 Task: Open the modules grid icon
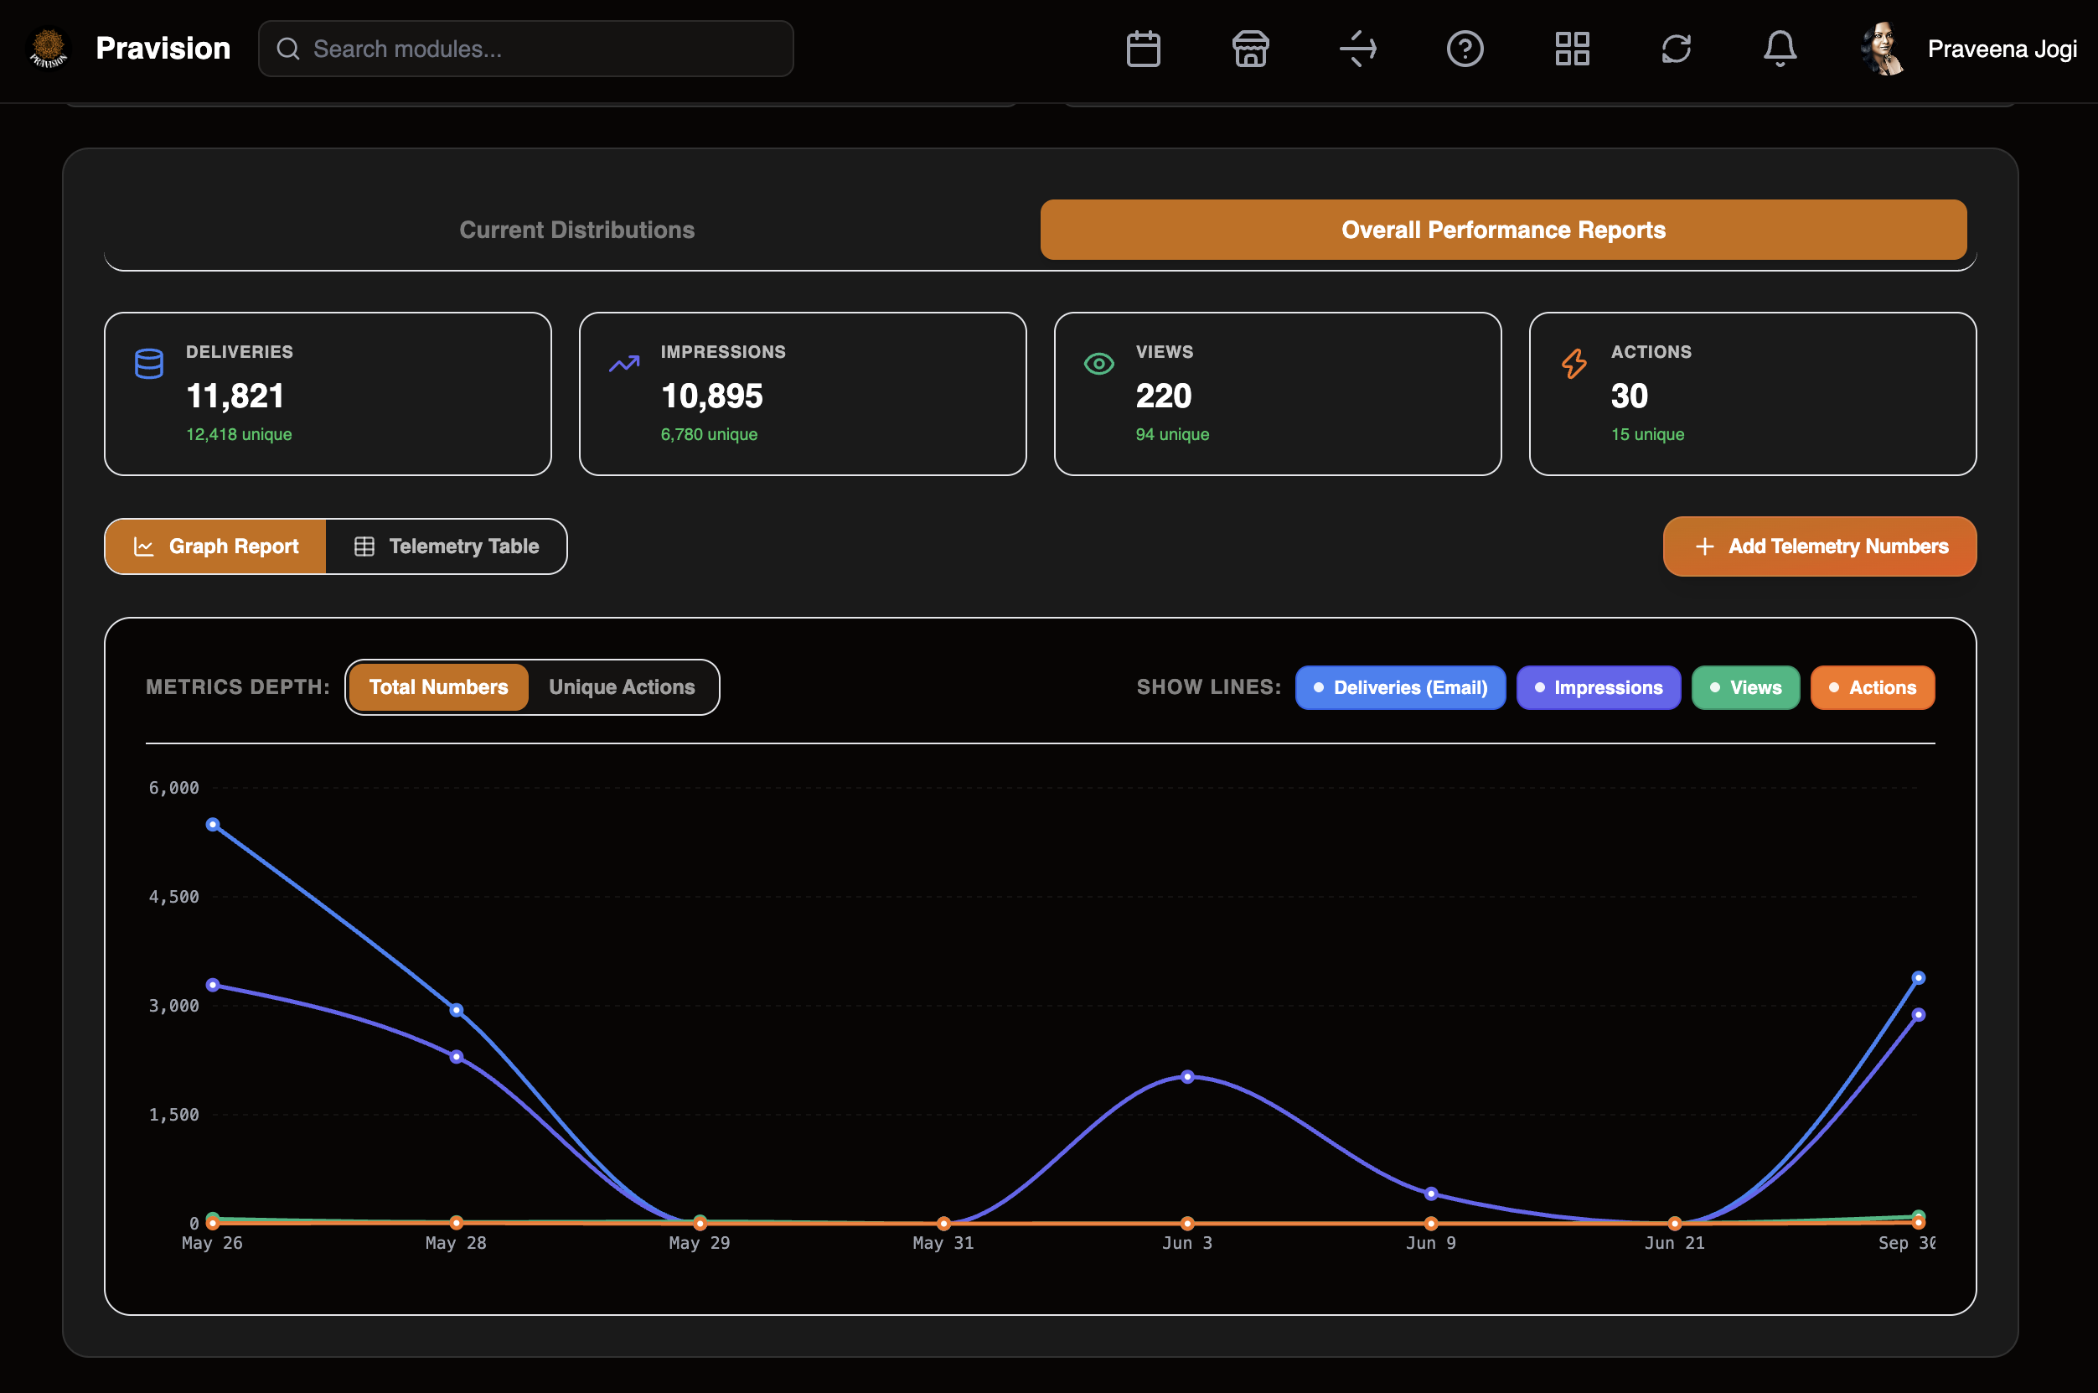pos(1572,49)
